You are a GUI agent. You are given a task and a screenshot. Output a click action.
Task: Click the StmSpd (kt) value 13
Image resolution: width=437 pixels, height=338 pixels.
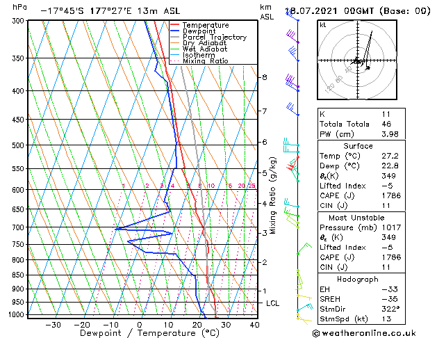(386, 319)
